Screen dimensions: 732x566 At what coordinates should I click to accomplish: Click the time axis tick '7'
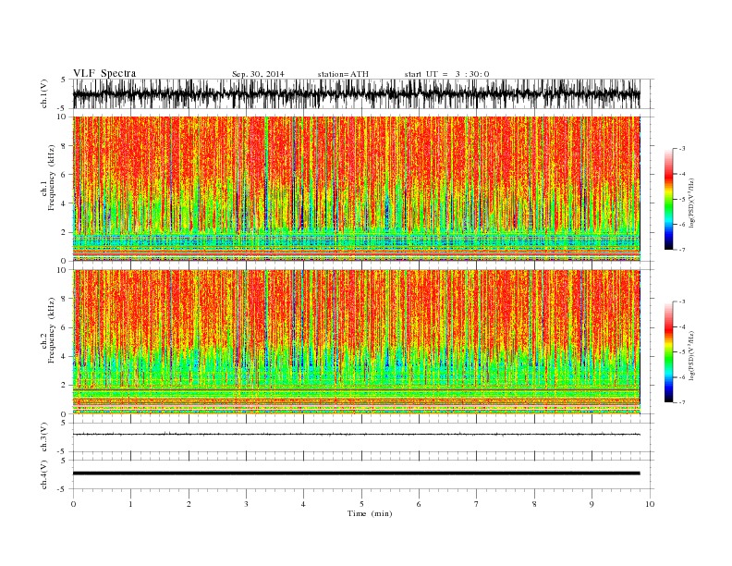coord(477,504)
